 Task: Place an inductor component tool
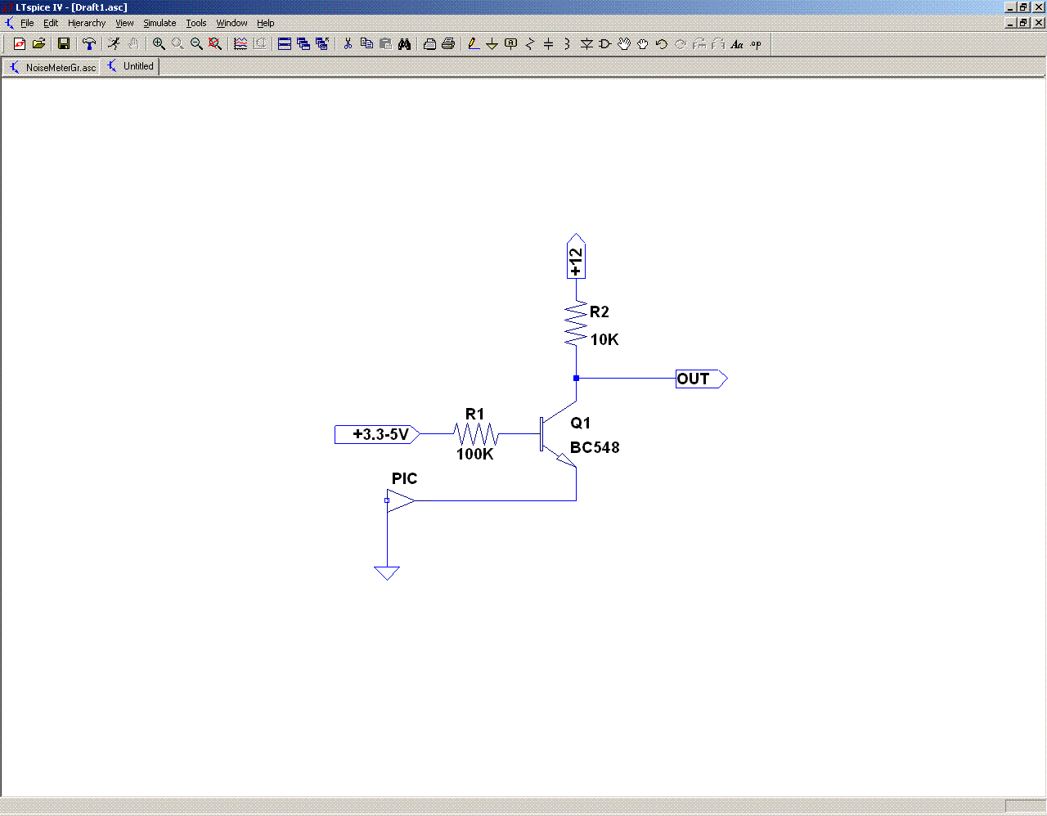pyautogui.click(x=567, y=44)
